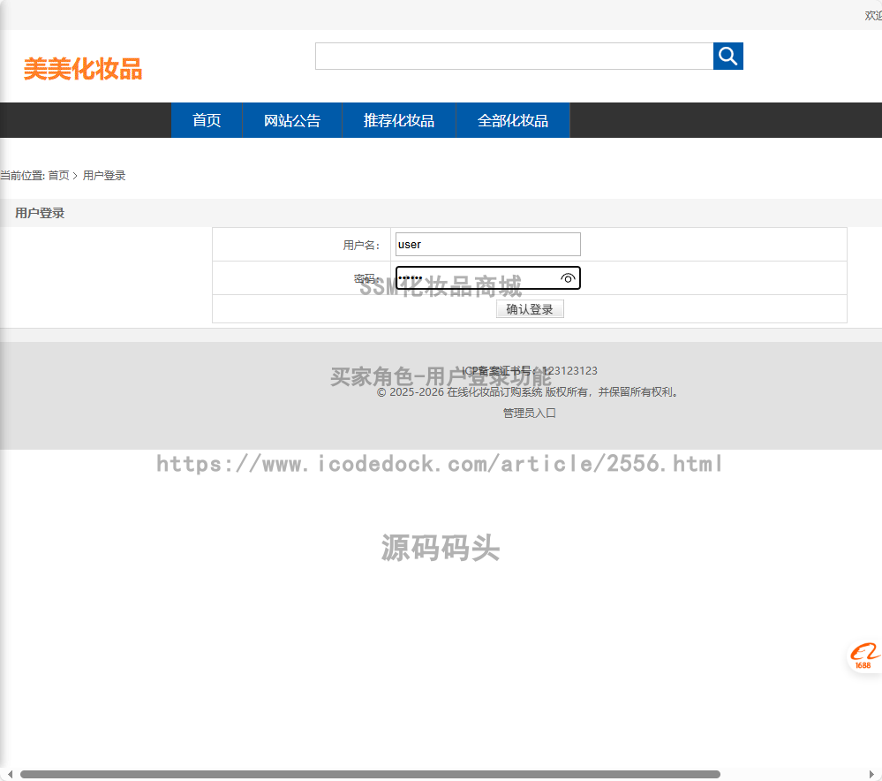The width and height of the screenshot is (882, 781).
Task: Click the top search text box
Action: [515, 56]
